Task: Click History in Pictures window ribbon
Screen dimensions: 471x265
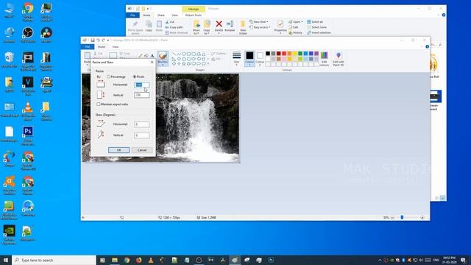Action: (295, 32)
